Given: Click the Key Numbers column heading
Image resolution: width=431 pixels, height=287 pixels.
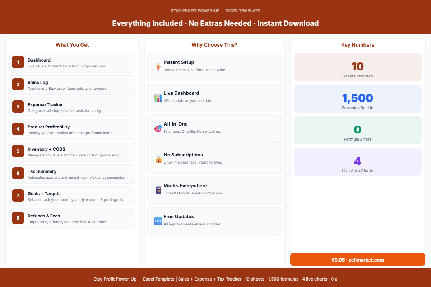Looking at the screenshot, I should coord(357,45).
